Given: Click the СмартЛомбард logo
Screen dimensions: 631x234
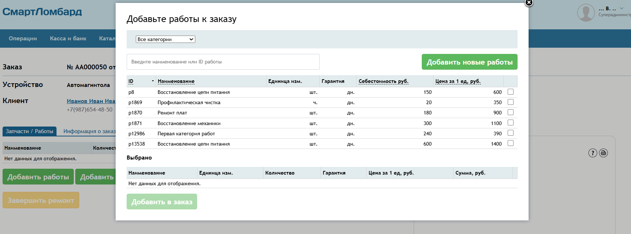Looking at the screenshot, I should (42, 12).
